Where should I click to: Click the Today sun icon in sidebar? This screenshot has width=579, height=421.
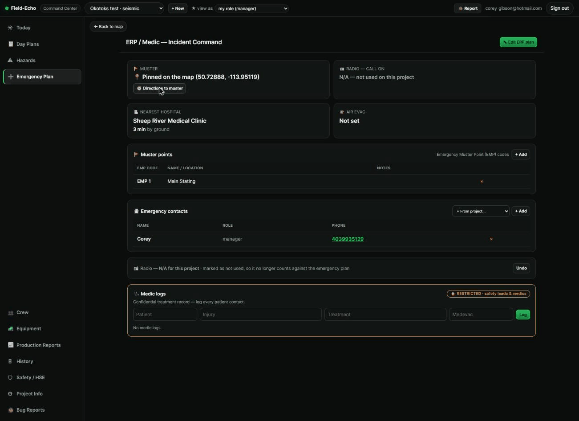pyautogui.click(x=10, y=28)
